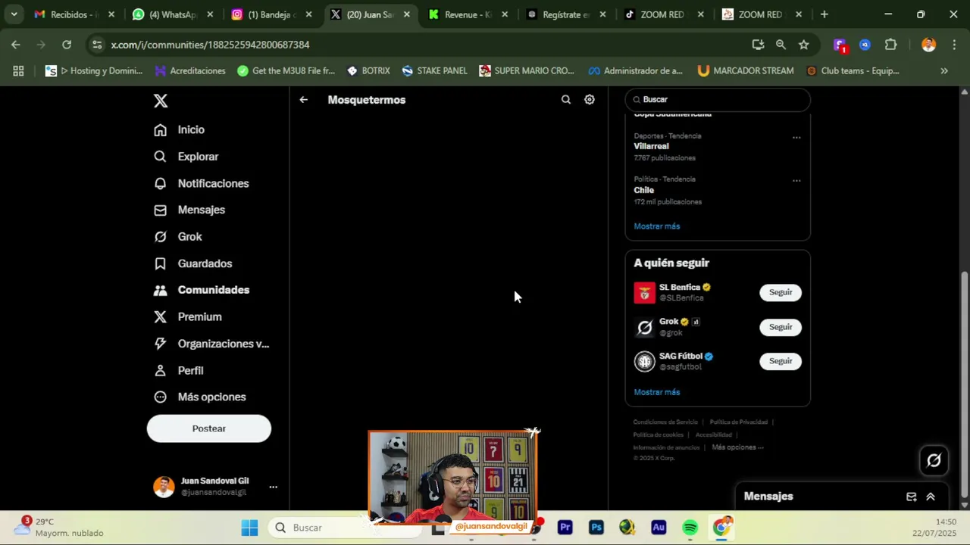Open Política de Privacidad link
Viewport: 970px width, 545px height.
click(738, 422)
